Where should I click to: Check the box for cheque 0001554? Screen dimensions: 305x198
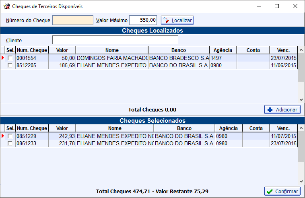coord(10,58)
